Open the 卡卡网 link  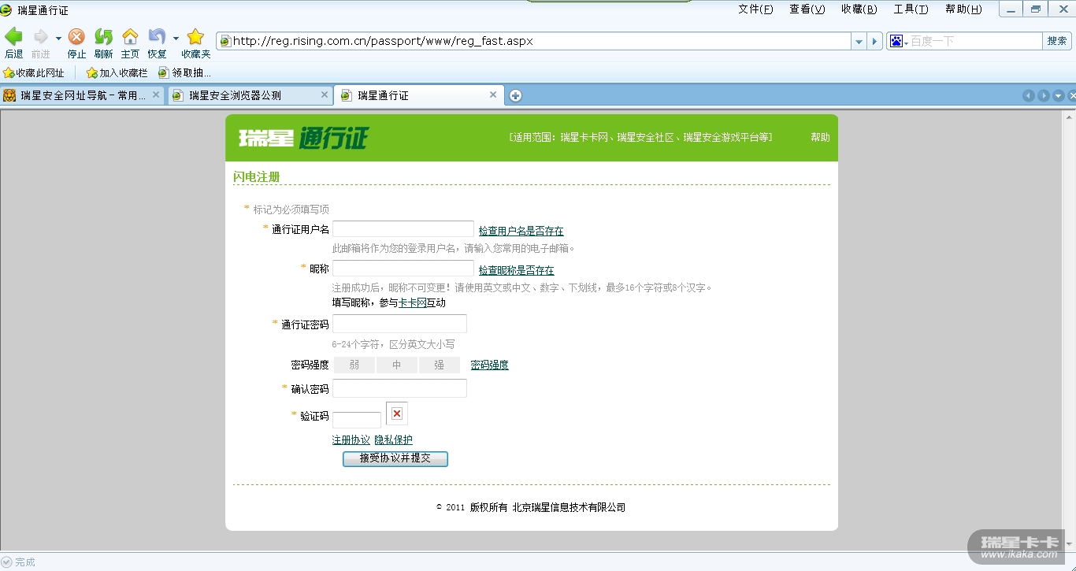click(412, 302)
